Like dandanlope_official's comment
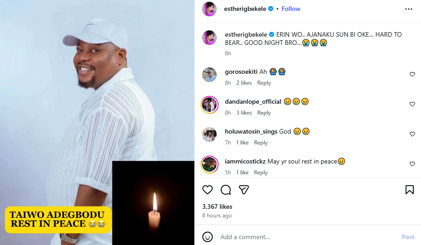Viewport: 421px width, 245px height. tap(412, 104)
